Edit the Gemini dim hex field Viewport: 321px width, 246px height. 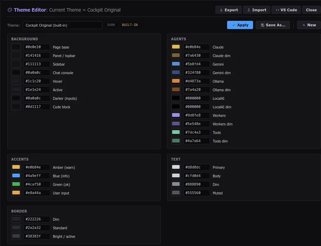point(197,72)
